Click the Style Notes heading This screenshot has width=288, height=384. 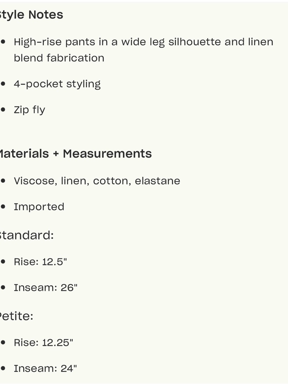[x=31, y=15]
